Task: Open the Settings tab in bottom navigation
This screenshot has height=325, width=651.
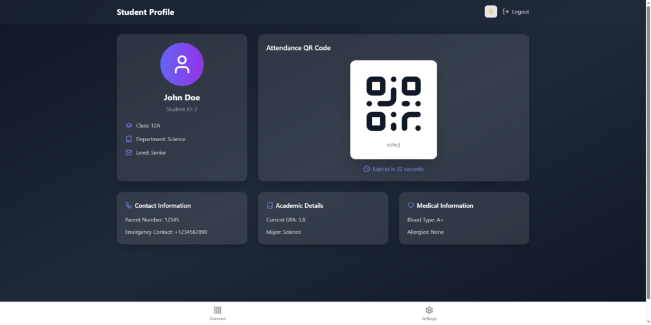Action: 429,313
